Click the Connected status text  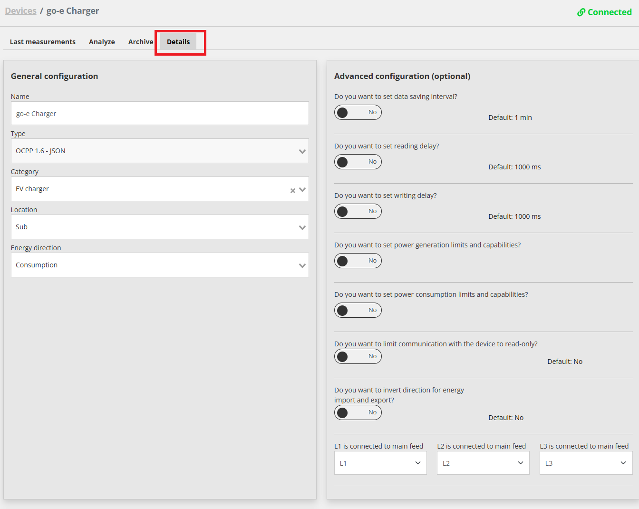pyautogui.click(x=610, y=12)
